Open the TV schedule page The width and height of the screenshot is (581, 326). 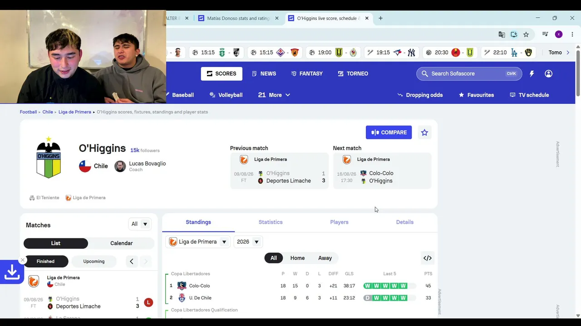click(x=529, y=95)
